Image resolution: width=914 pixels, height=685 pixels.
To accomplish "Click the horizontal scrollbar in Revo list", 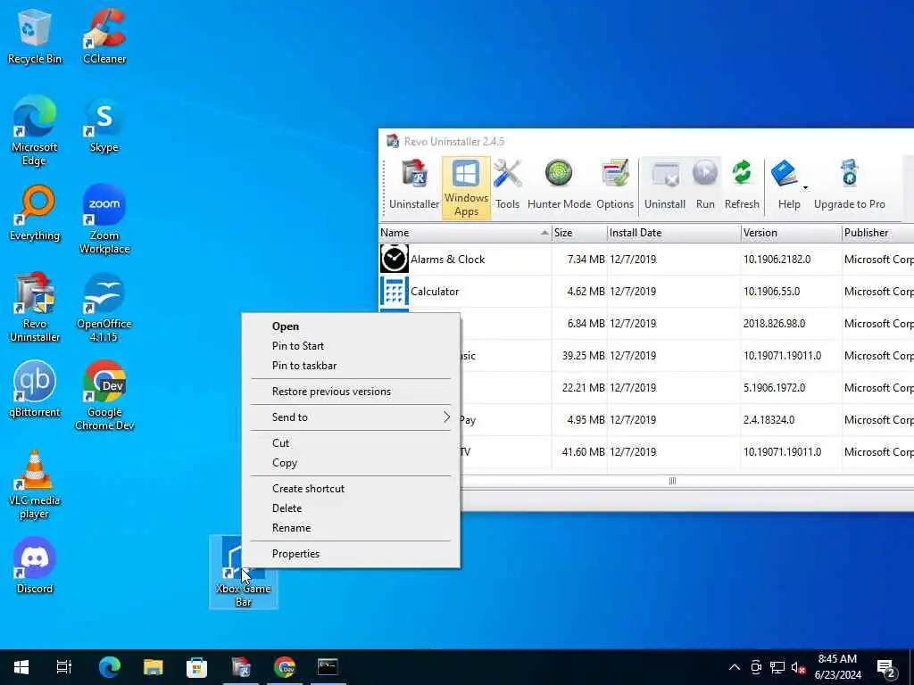I will pos(672,481).
